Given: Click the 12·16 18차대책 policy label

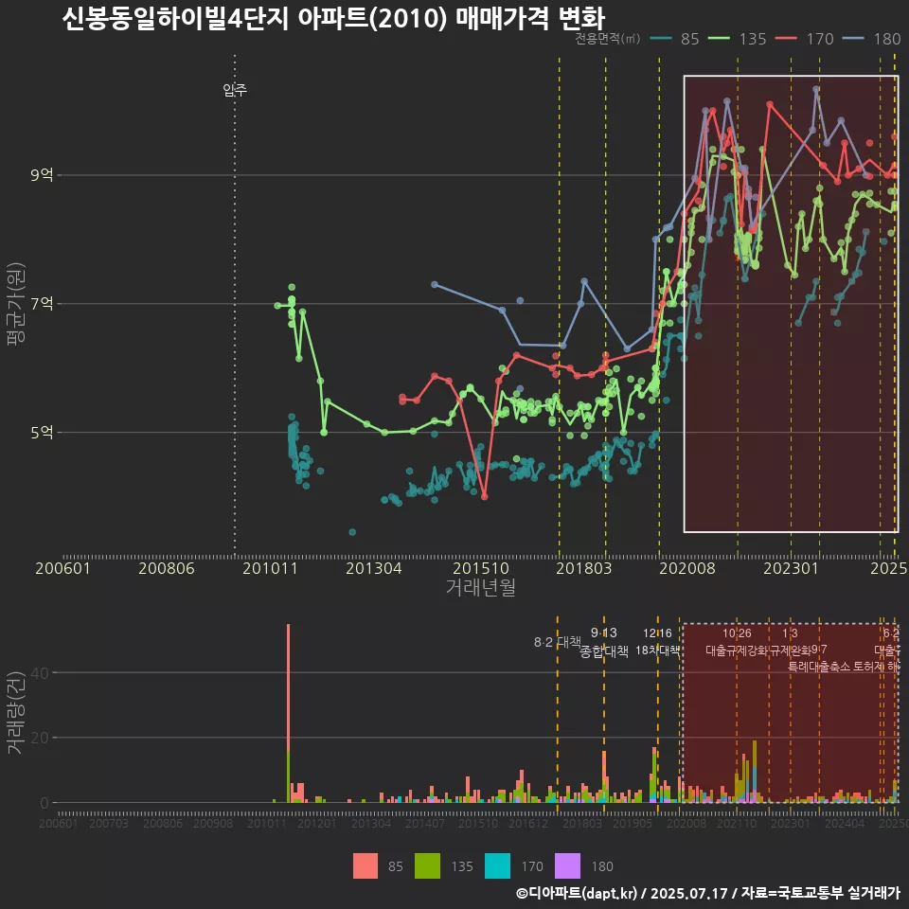Looking at the screenshot, I should click(657, 642).
